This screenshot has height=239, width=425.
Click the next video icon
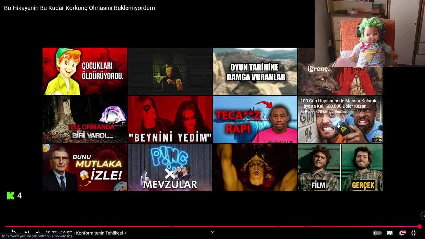click(x=27, y=233)
